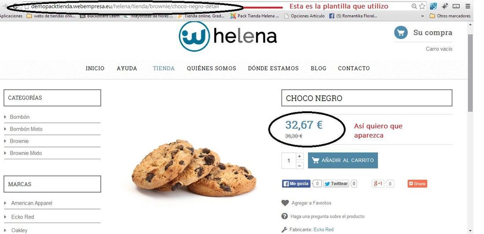
Task: Decrease quantity with minus stepper
Action: 299,165
